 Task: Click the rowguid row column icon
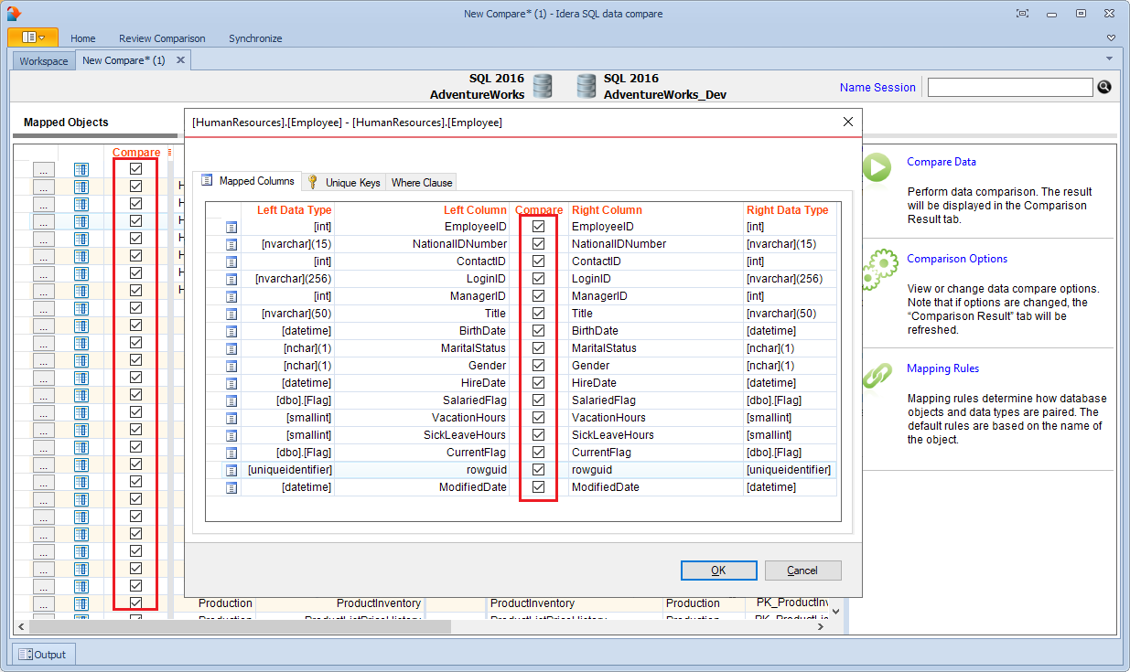(231, 470)
